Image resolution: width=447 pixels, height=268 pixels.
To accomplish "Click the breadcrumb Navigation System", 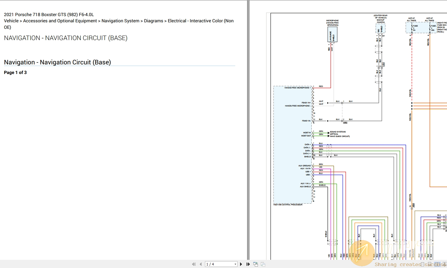I will point(121,21).
